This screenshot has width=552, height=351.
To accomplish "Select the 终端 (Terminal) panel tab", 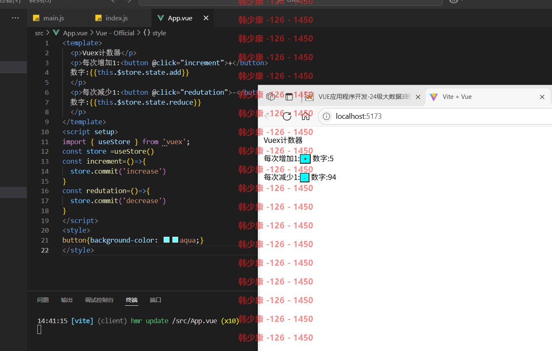I will pos(132,300).
